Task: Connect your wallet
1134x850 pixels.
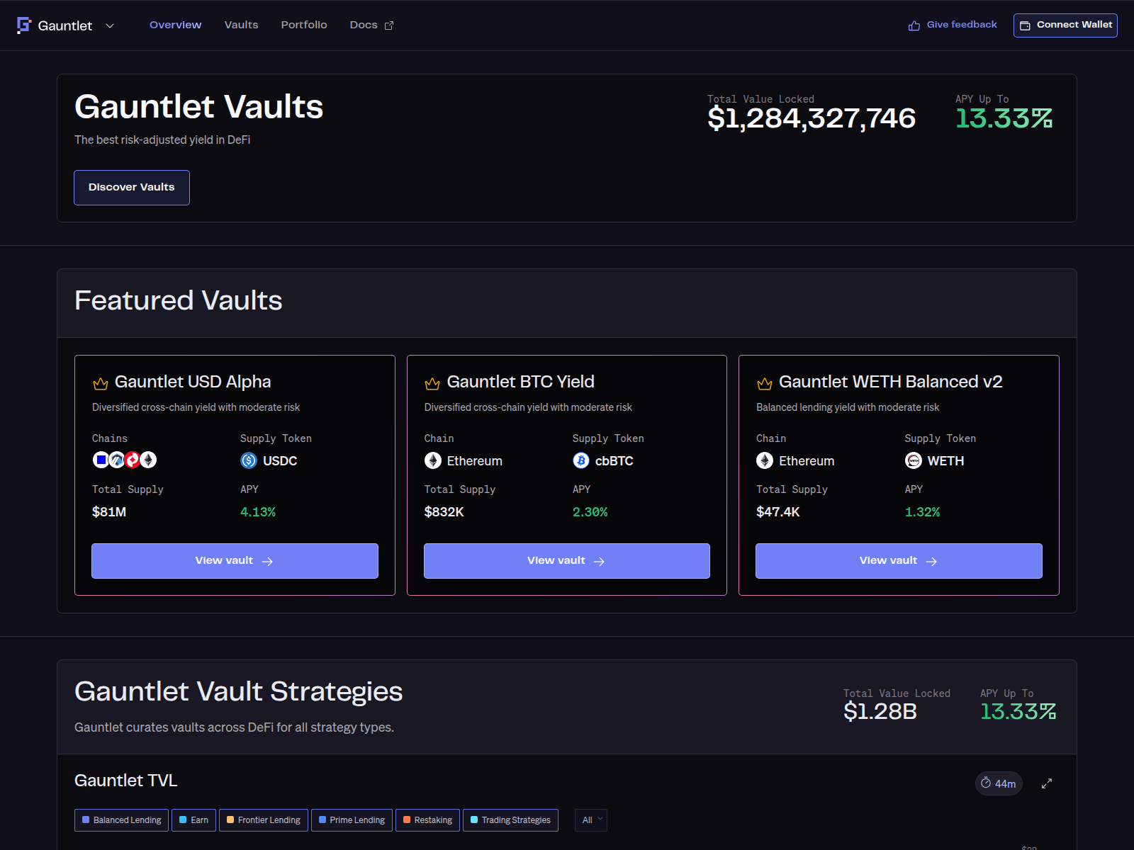Action: click(1065, 25)
